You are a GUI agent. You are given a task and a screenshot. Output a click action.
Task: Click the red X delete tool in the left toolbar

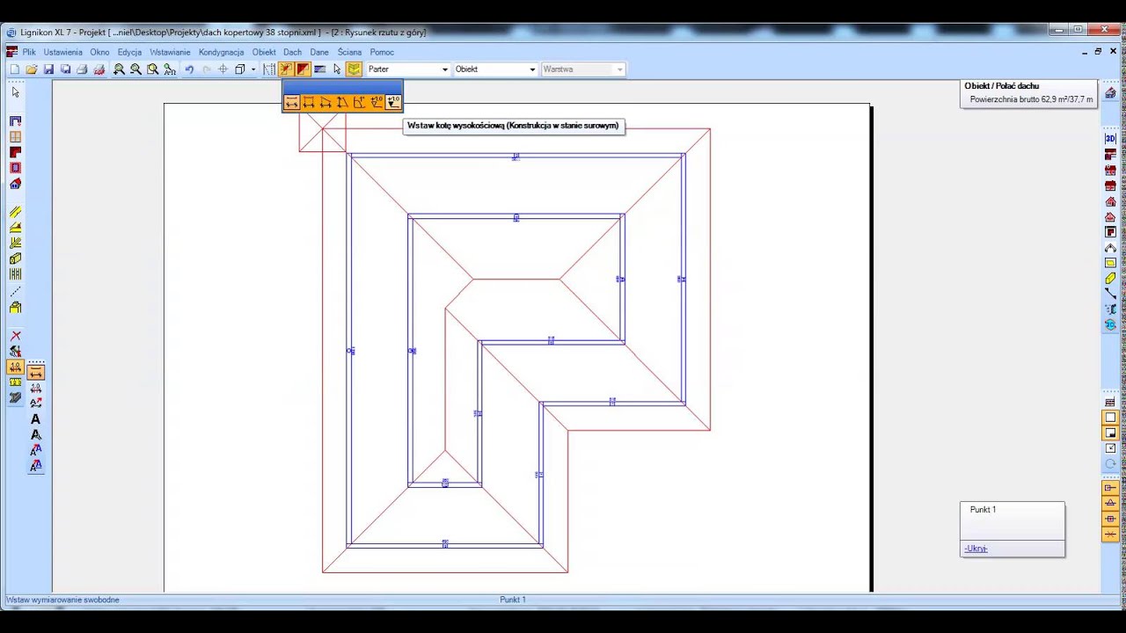point(15,336)
